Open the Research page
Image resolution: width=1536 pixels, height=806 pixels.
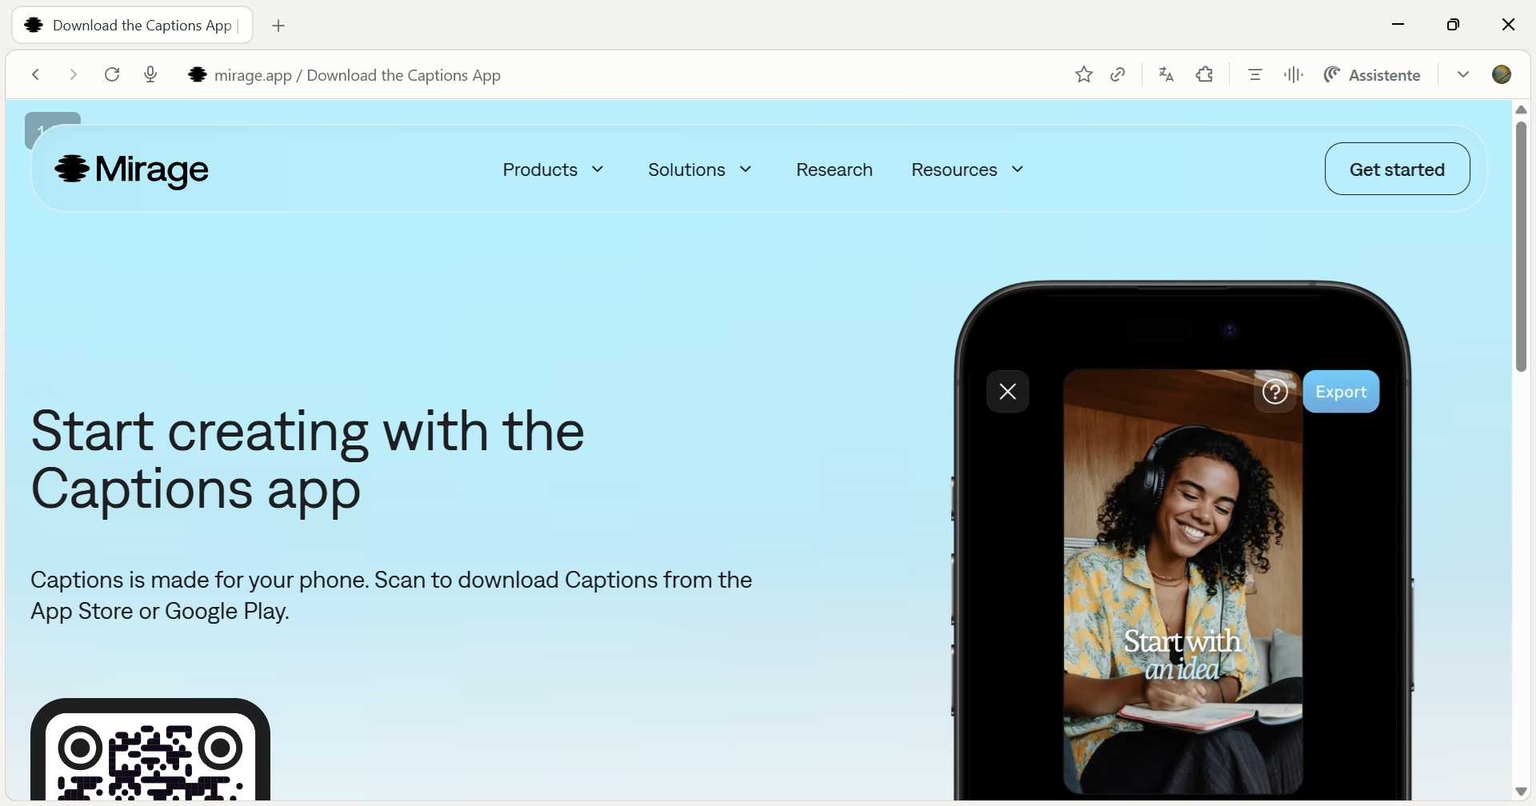click(x=834, y=170)
